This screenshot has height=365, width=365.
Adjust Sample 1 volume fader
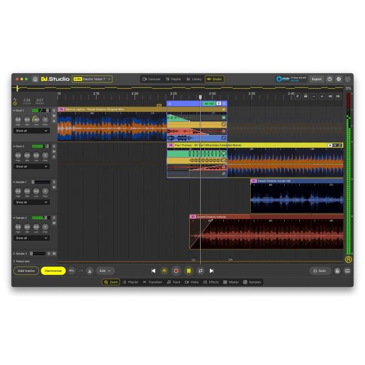(x=33, y=182)
